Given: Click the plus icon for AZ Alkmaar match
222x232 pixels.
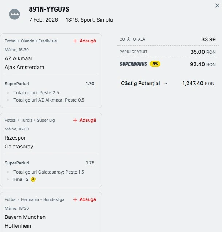Looking at the screenshot, I should [75, 41].
